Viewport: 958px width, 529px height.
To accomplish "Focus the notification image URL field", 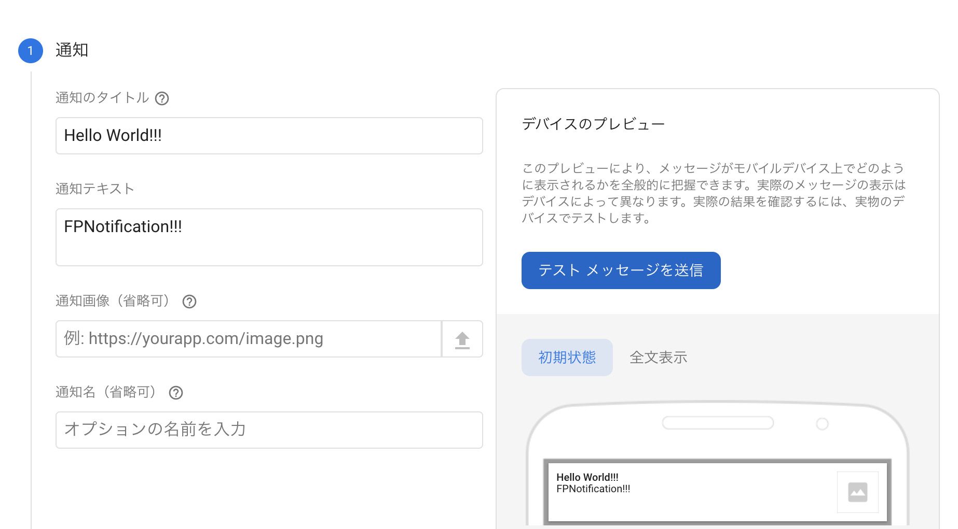I will coord(248,339).
